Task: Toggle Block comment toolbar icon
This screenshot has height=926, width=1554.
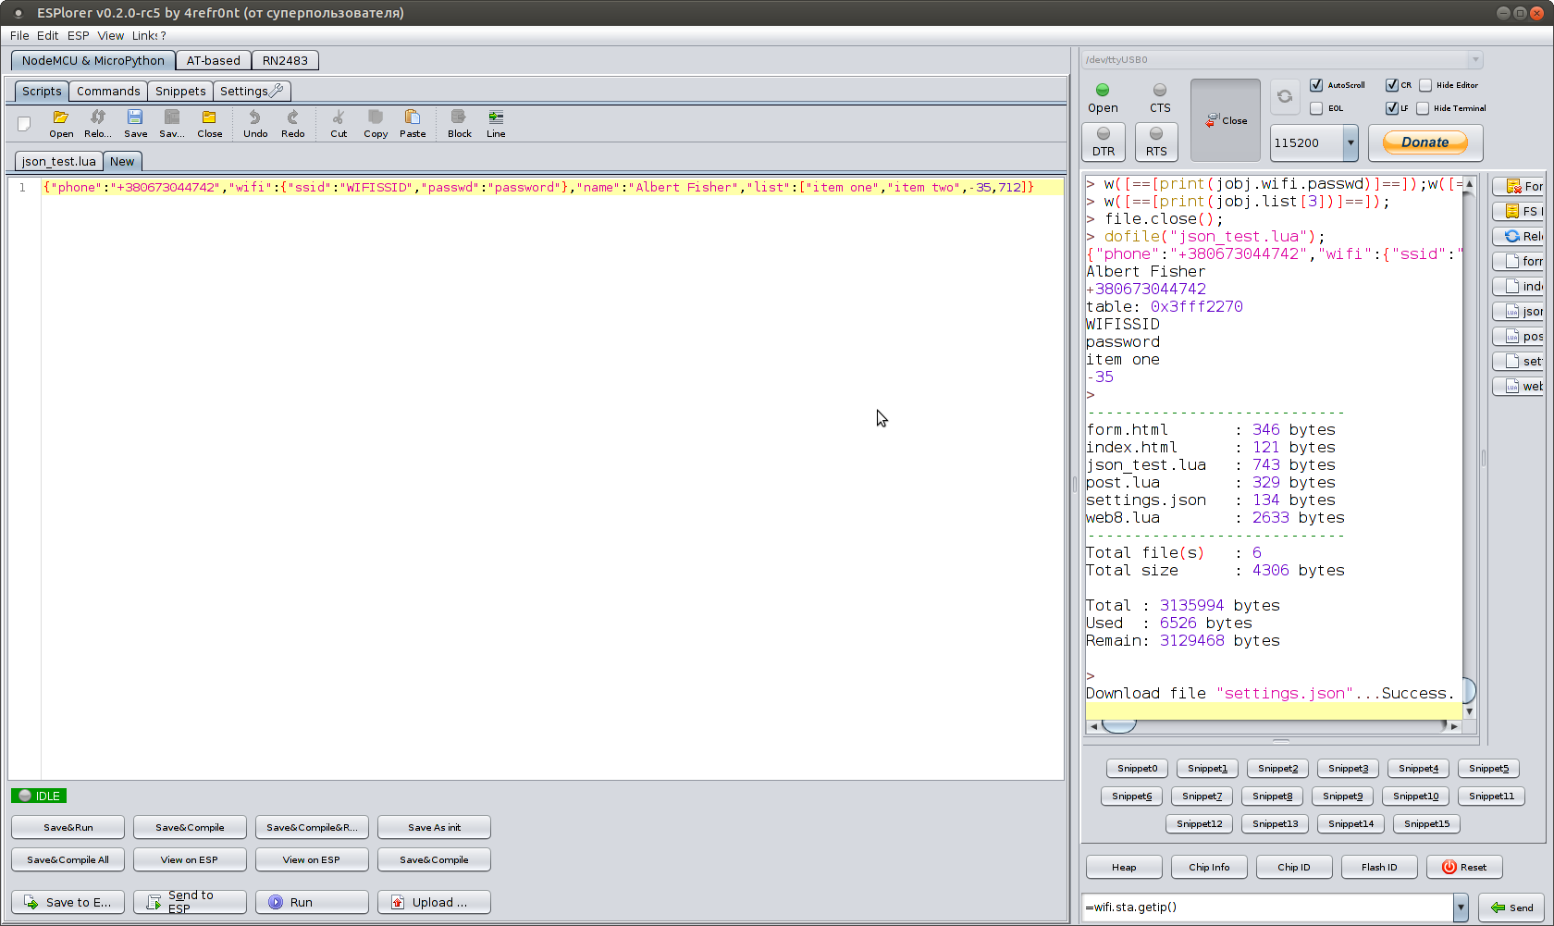Action: point(459,118)
